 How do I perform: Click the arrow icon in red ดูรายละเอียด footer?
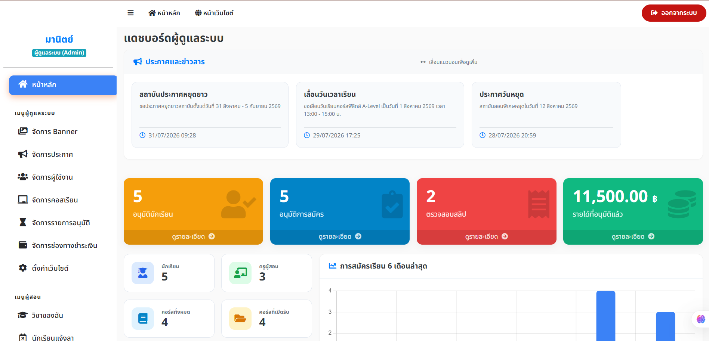coord(505,236)
